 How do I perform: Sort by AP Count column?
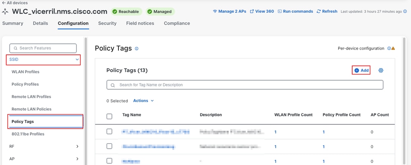point(380,115)
